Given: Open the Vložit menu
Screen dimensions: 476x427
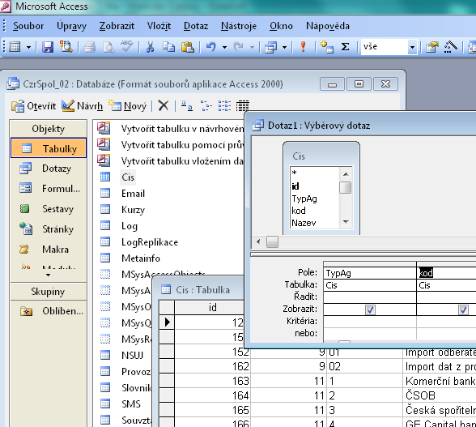Looking at the screenshot, I should coord(159,26).
